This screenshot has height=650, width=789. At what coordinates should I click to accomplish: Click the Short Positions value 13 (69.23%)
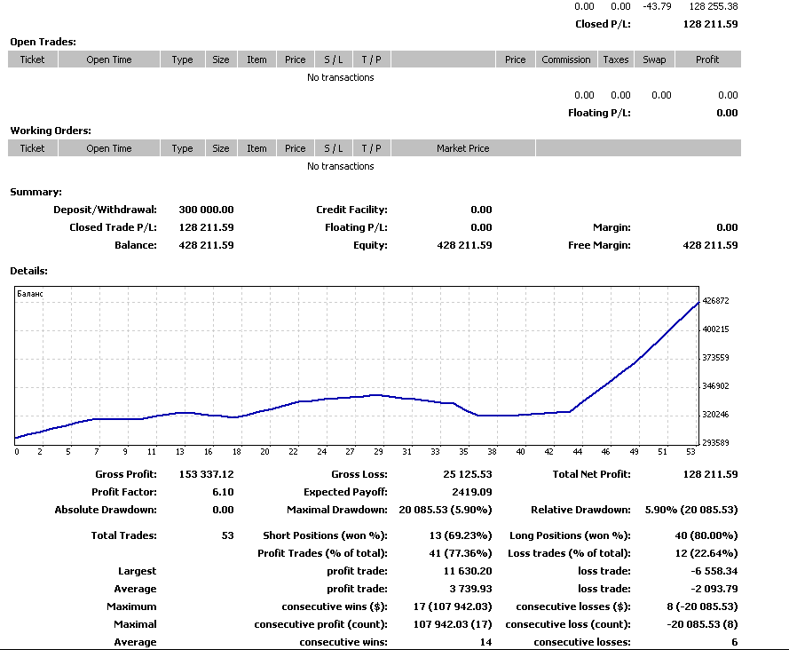click(x=461, y=535)
